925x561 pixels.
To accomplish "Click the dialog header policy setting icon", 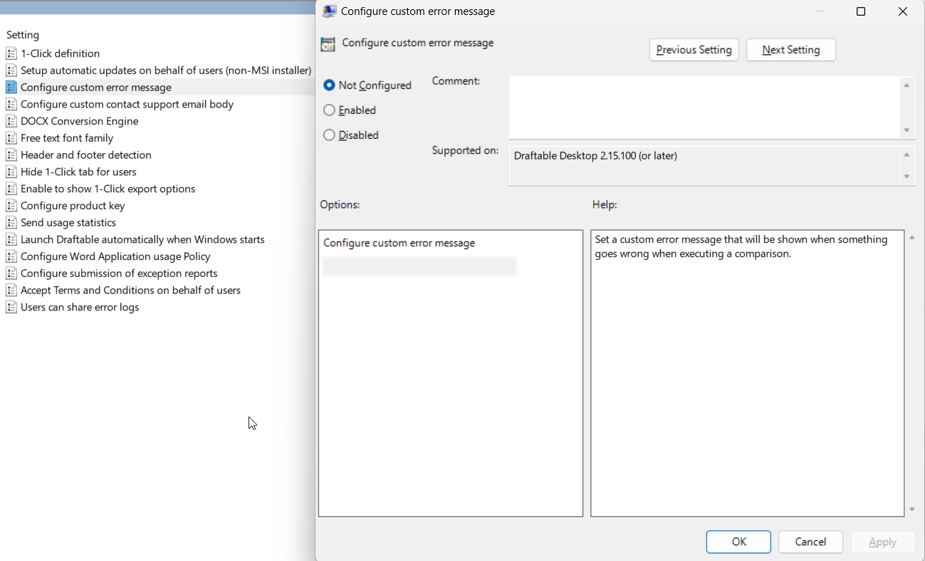I will [x=328, y=44].
